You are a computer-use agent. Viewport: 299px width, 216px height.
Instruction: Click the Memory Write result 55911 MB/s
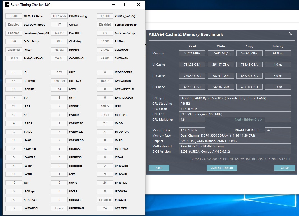pyautogui.click(x=221, y=53)
